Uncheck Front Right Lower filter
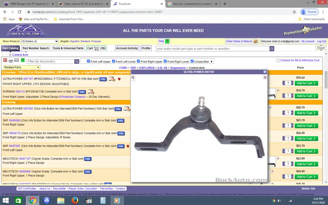This screenshot has width=328, height=205. click(x=165, y=61)
